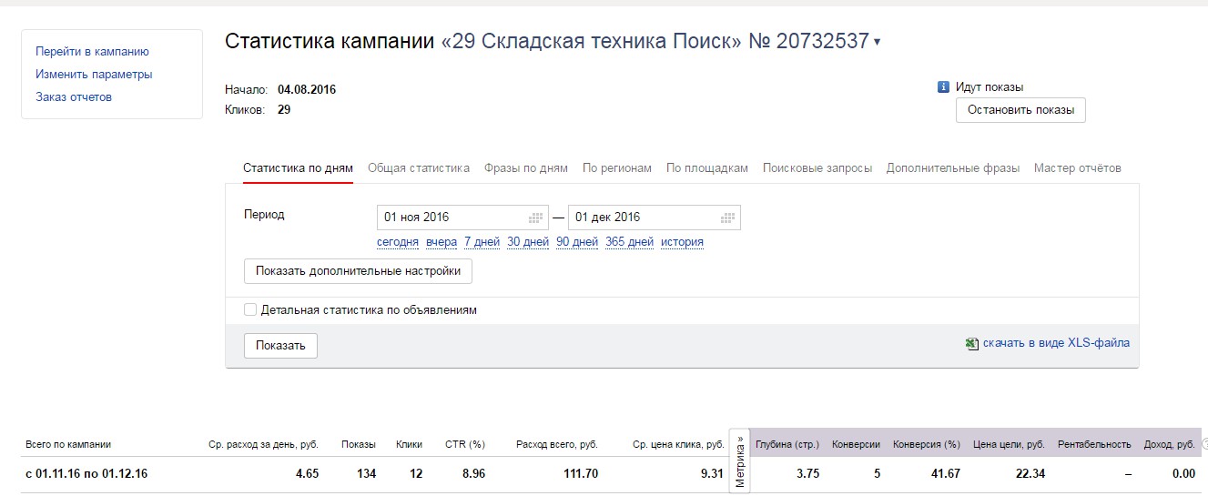Collapse the Метрика side panel expander
Viewport: 1208px width, 496px height.
740,460
